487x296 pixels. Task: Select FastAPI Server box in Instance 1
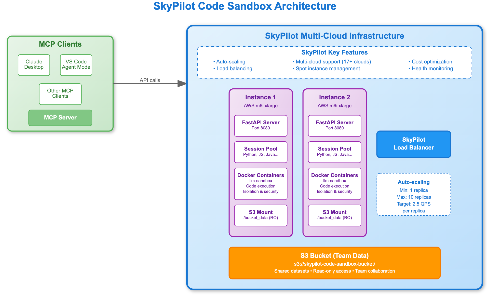coord(261,126)
